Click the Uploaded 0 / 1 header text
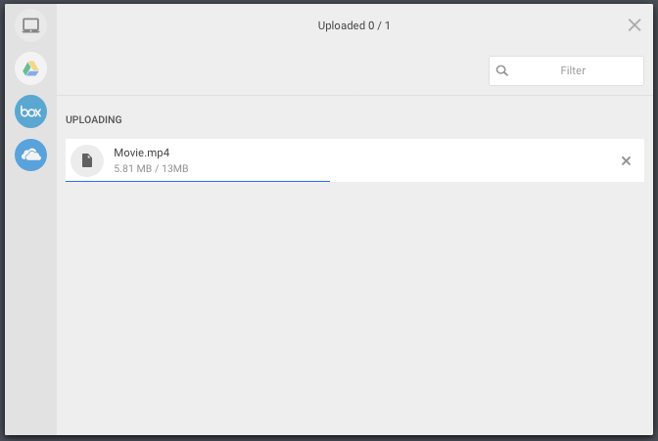Viewport: 658px width, 441px height. pos(353,25)
